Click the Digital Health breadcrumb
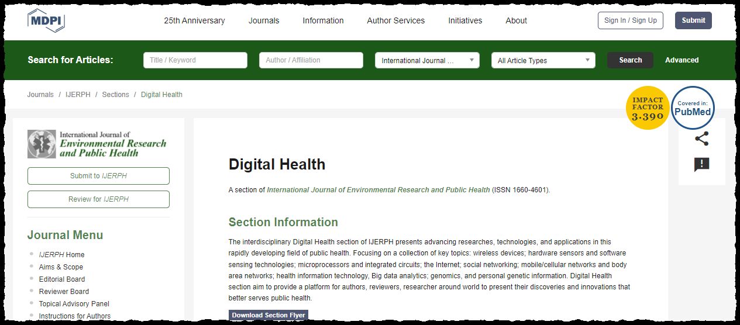This screenshot has width=740, height=325. tap(161, 95)
